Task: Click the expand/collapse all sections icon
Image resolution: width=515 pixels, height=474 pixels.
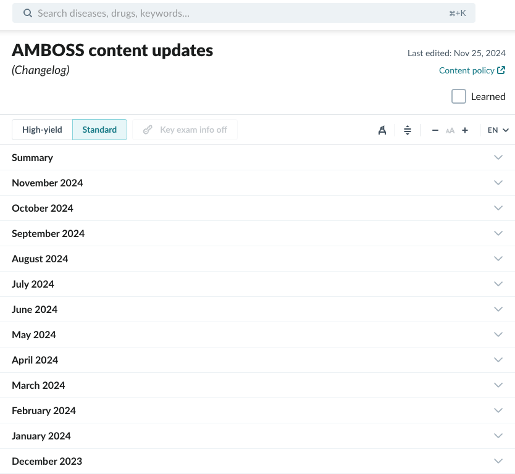Action: 408,130
